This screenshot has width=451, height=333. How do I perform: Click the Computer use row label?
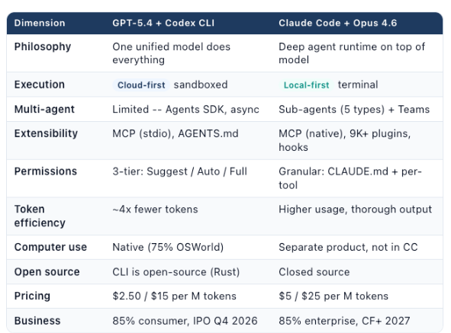click(x=50, y=247)
